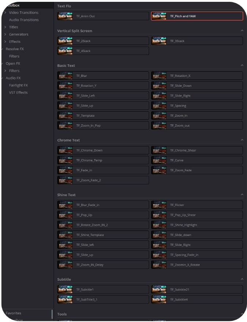
Task: Select the TF_Zoom_In_Pop preset icon
Action: click(65, 126)
